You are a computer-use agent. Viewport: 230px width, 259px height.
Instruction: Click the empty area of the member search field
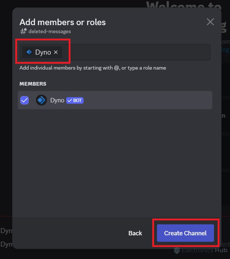click(x=138, y=52)
